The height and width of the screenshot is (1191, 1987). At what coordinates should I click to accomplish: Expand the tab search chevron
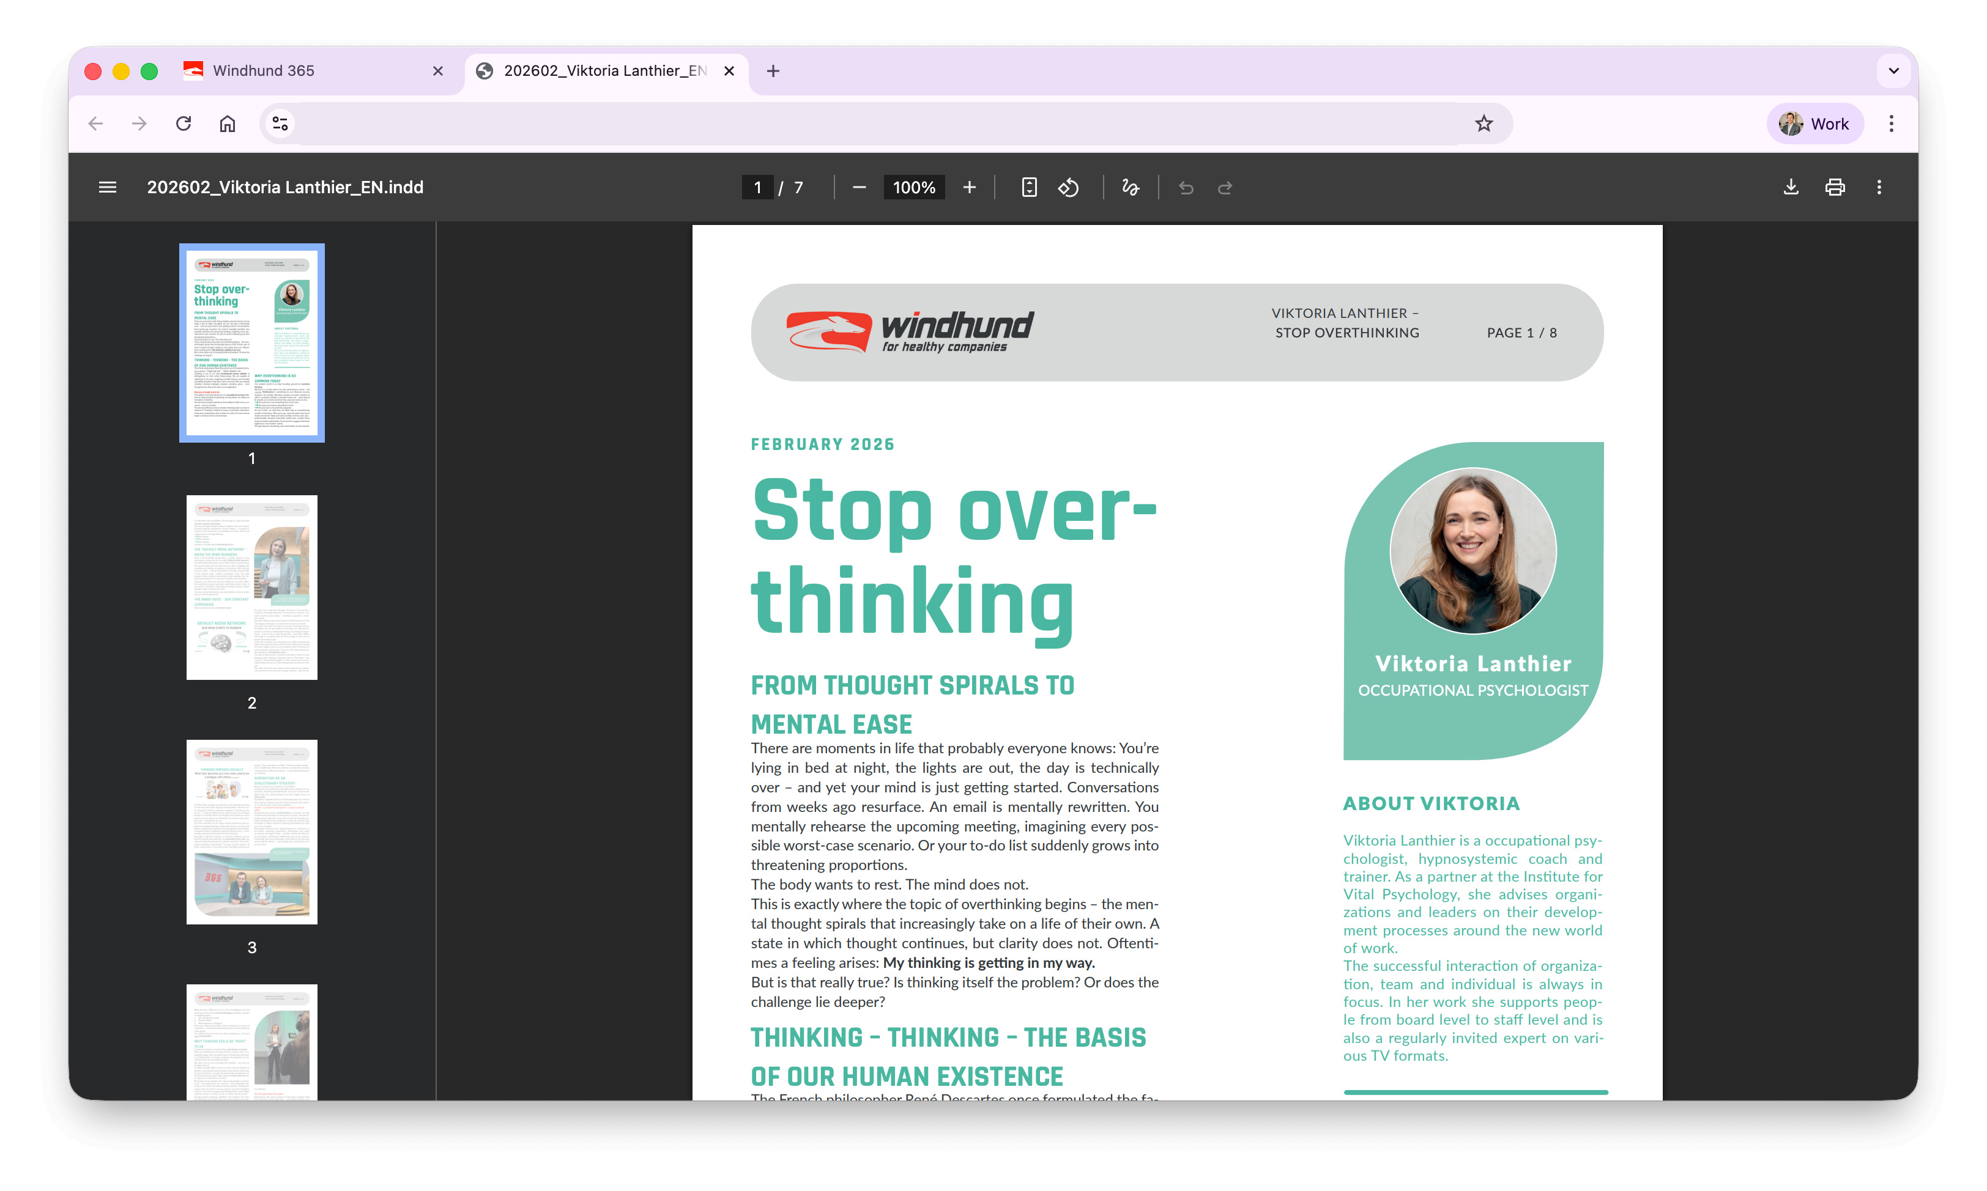[x=1894, y=71]
